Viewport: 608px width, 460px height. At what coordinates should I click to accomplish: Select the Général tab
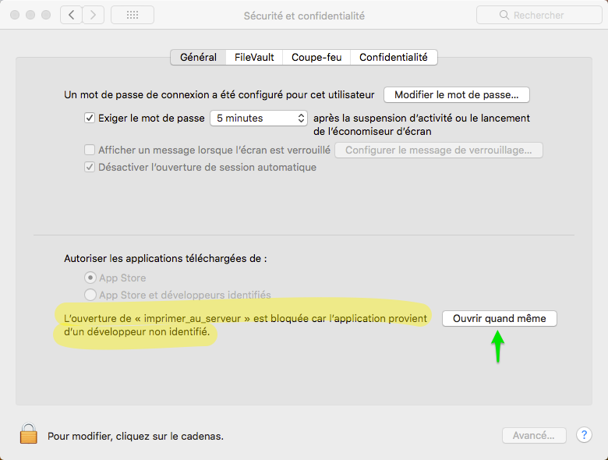click(198, 58)
